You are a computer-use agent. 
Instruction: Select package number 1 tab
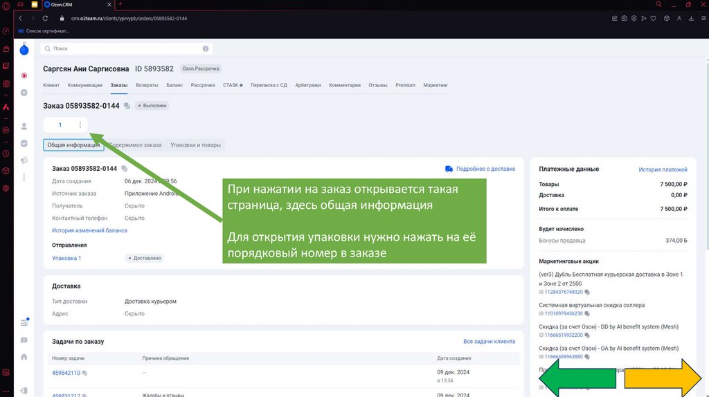(x=60, y=125)
